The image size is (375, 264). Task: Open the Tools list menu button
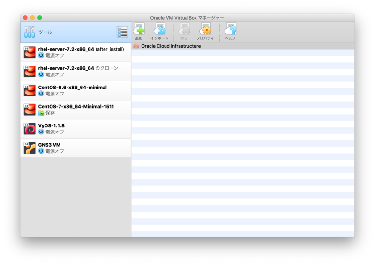pyautogui.click(x=122, y=32)
